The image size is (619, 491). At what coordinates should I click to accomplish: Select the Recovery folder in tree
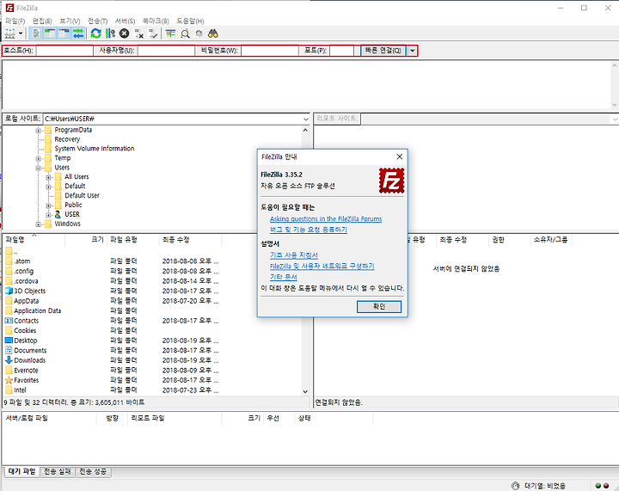(67, 139)
